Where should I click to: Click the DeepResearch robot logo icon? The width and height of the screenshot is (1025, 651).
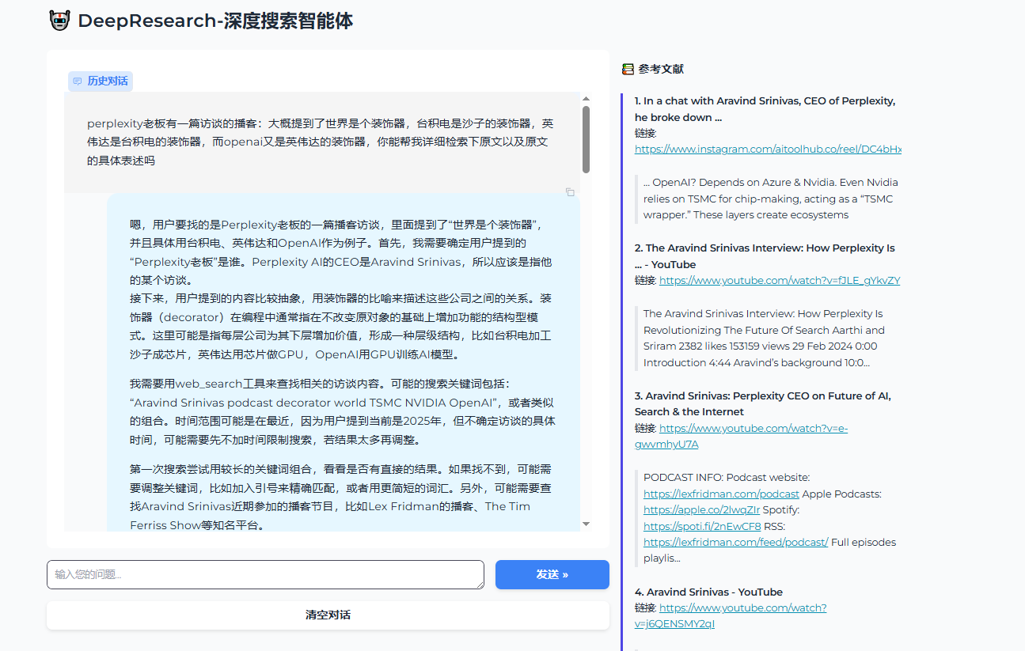click(x=59, y=21)
